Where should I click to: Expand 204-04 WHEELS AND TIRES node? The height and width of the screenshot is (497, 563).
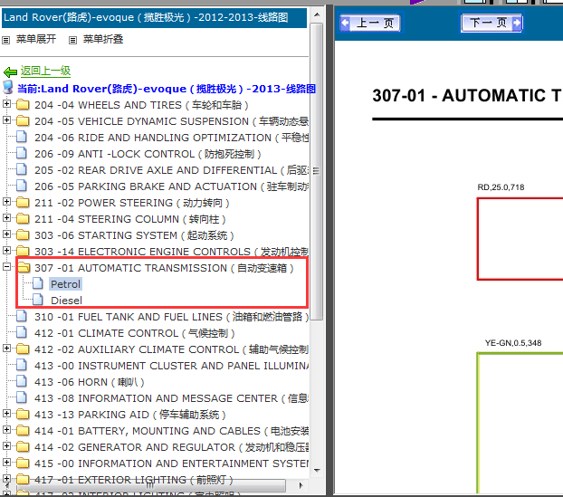point(6,104)
